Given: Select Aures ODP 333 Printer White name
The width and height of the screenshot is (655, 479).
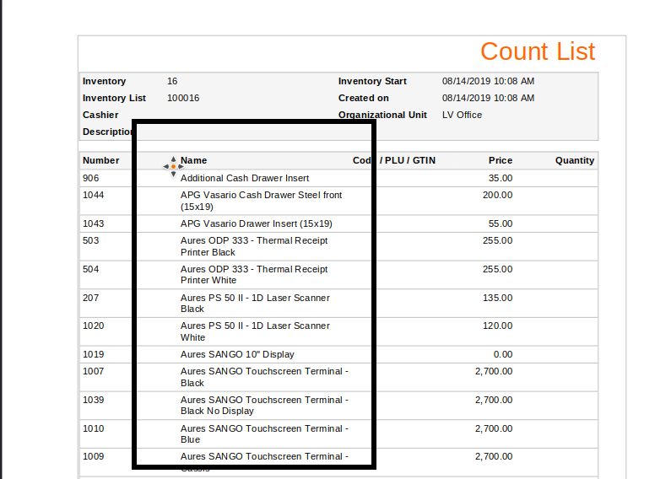Looking at the screenshot, I should coord(254,275).
